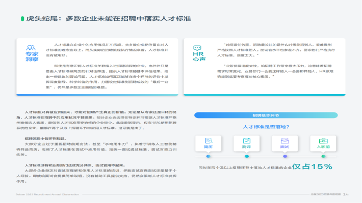Click the footer Beisen 2023 Recruitment Annual Observation

click(47, 194)
